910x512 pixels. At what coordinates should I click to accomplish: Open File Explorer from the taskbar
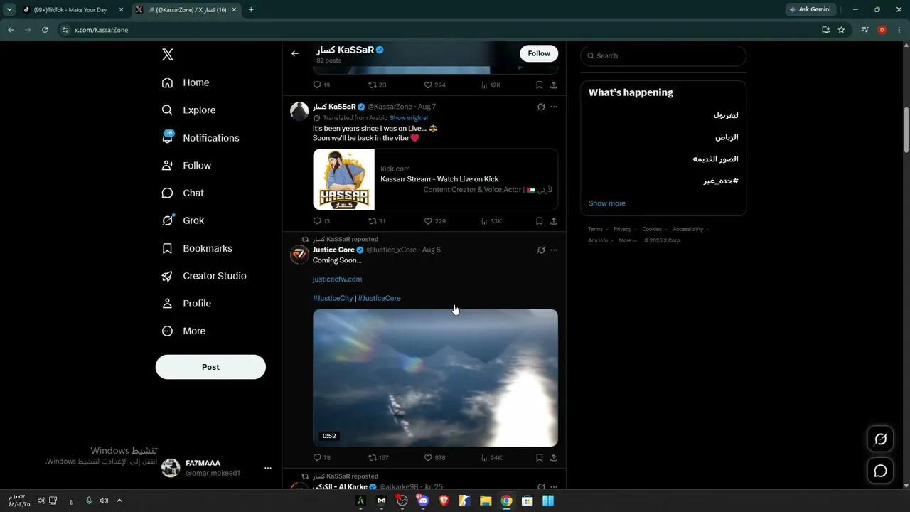click(x=486, y=501)
